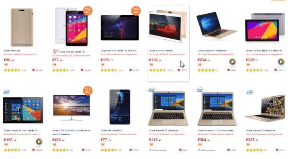Play video for Onda Xiaoma 41 Notebook
The width and height of the screenshot is (288, 159).
(x=232, y=62)
